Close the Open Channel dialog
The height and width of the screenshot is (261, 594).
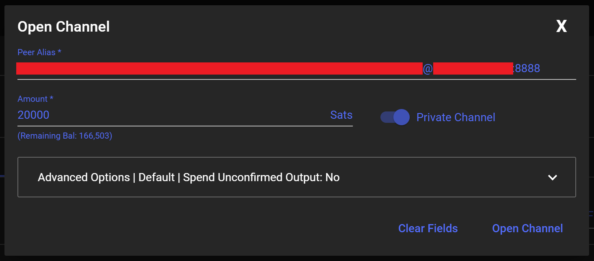[x=561, y=26]
